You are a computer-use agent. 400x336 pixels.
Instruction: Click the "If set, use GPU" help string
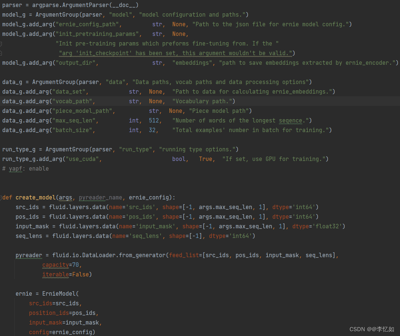pyautogui.click(x=274, y=159)
